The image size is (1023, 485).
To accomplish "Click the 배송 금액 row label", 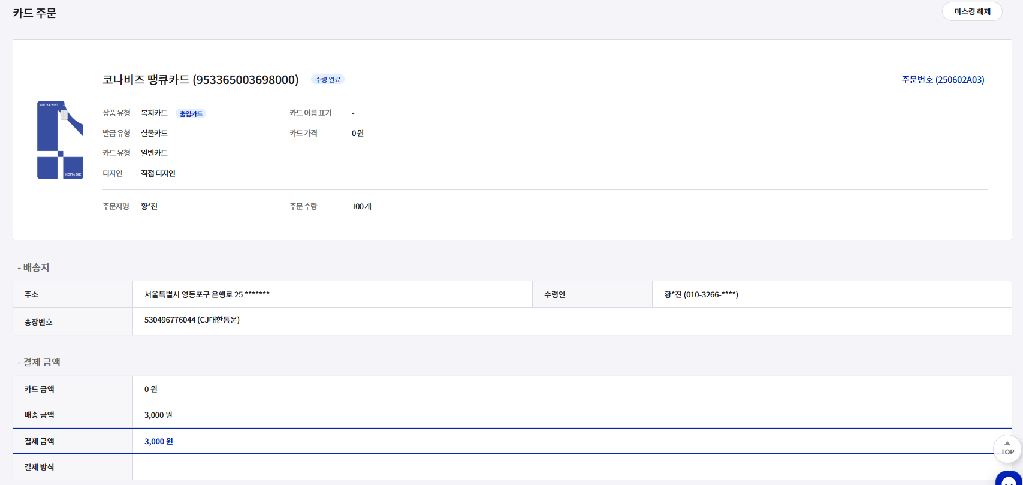I will click(40, 415).
